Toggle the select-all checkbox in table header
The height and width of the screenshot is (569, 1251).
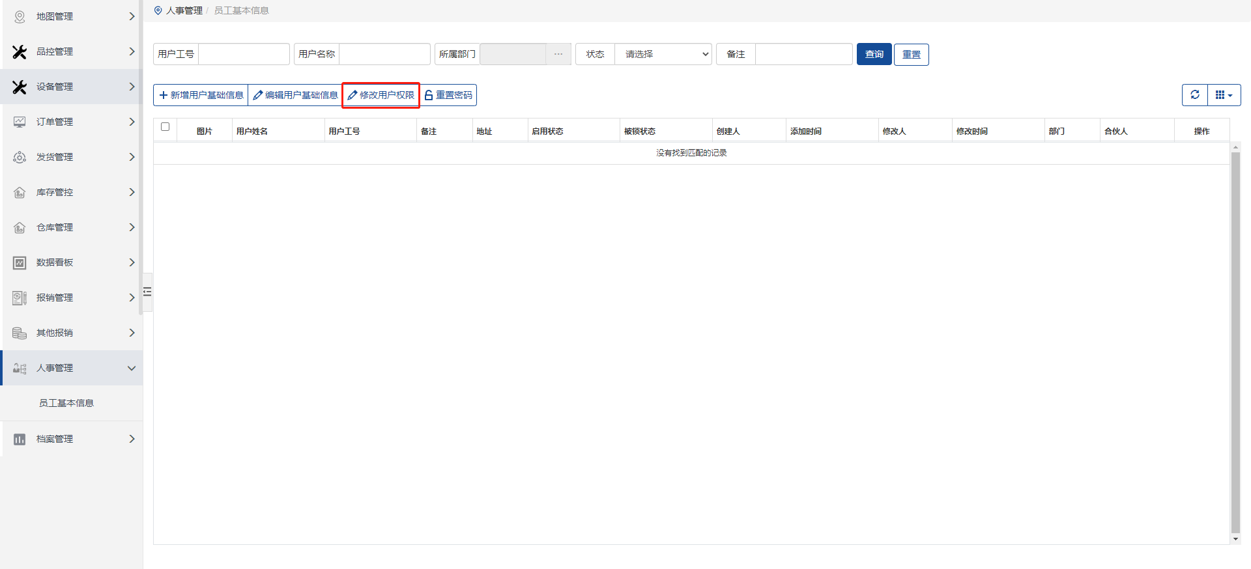165,127
